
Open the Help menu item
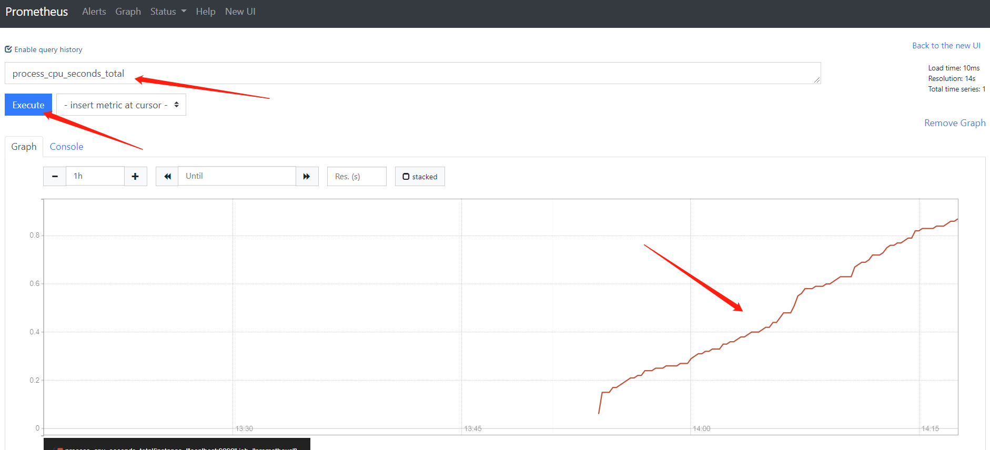coord(206,12)
